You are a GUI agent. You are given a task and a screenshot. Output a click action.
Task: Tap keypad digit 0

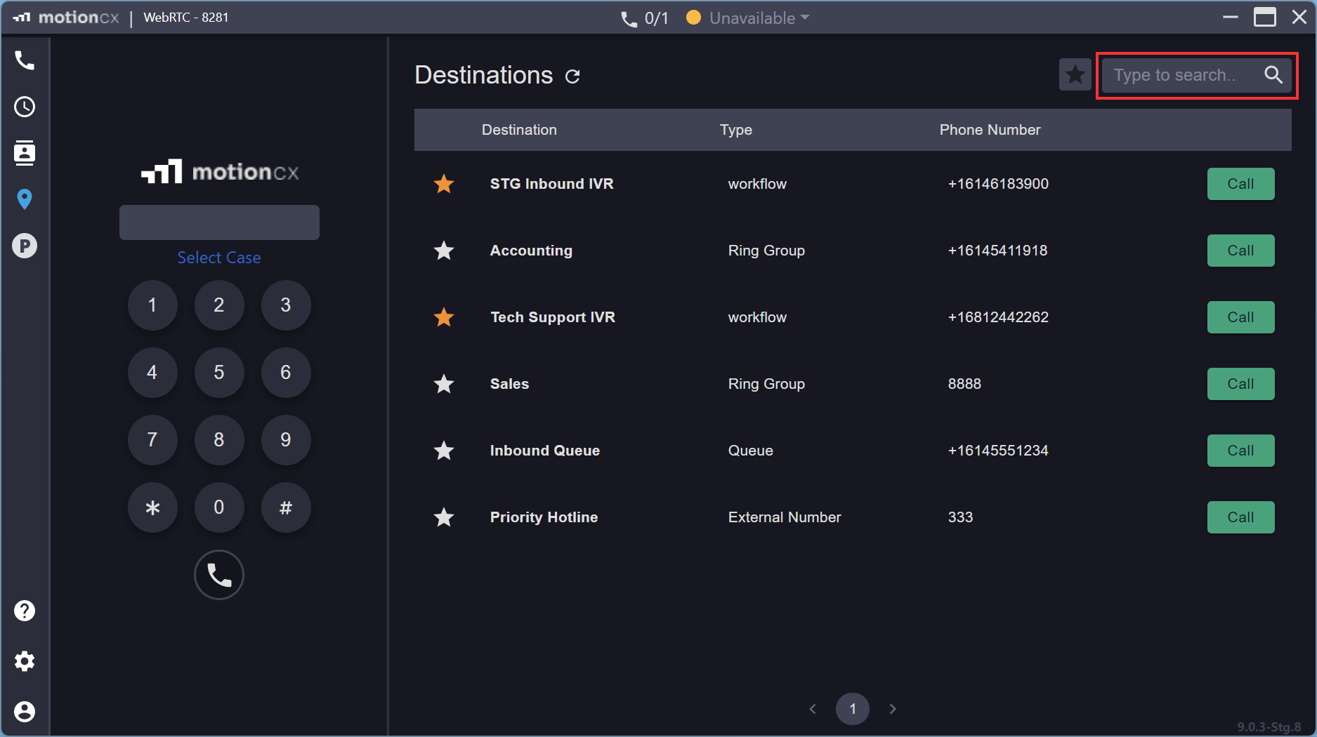(219, 507)
